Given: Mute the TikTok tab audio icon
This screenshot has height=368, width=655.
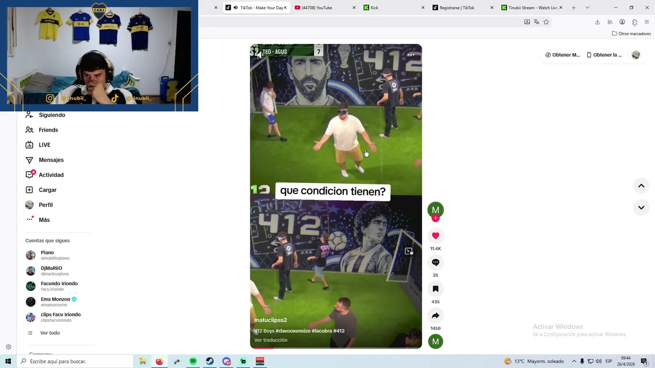Looking at the screenshot, I should (235, 8).
